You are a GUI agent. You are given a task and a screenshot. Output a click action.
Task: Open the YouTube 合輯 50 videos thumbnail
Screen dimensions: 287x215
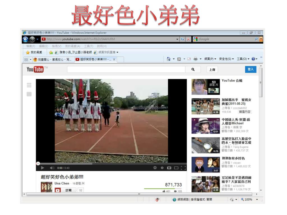tap(205, 87)
